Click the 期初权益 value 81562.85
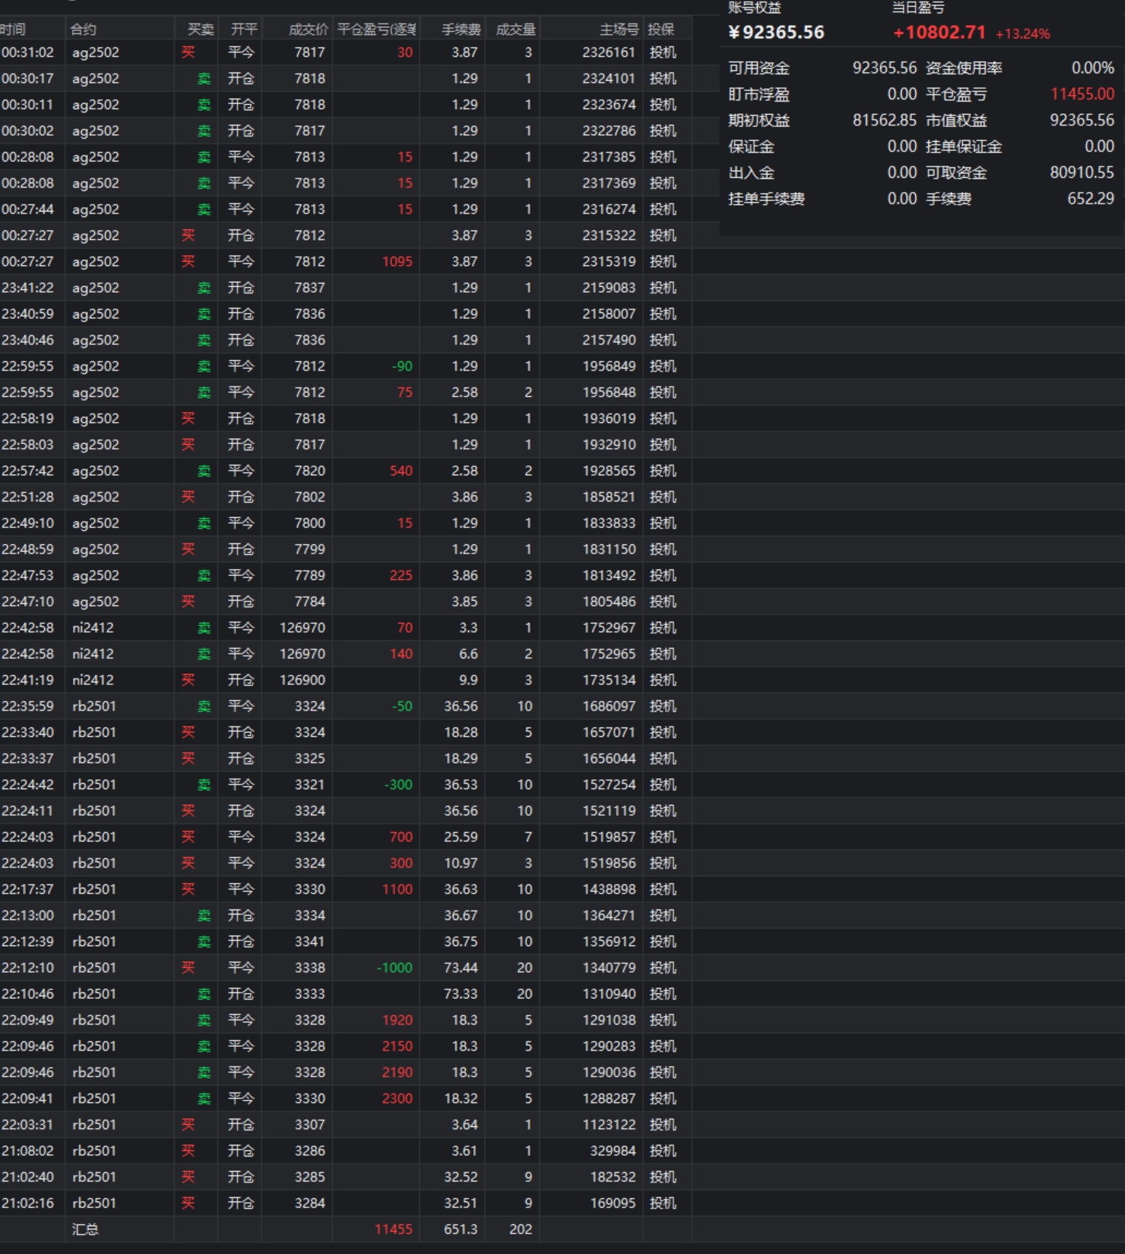Screen dimensions: 1125x1254 point(884,120)
